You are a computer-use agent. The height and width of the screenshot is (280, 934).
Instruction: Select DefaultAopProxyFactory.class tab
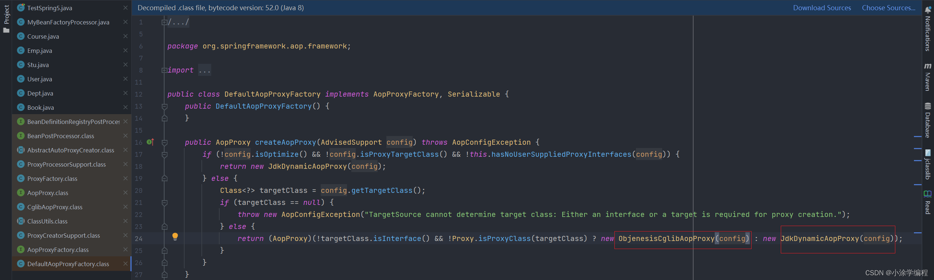68,264
